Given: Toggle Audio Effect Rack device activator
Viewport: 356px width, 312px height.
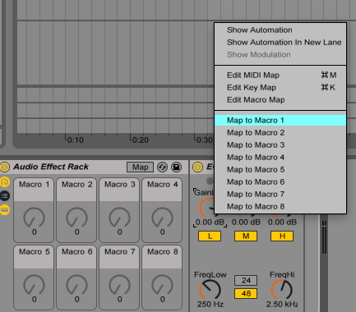Looking at the screenshot, I should 5,167.
